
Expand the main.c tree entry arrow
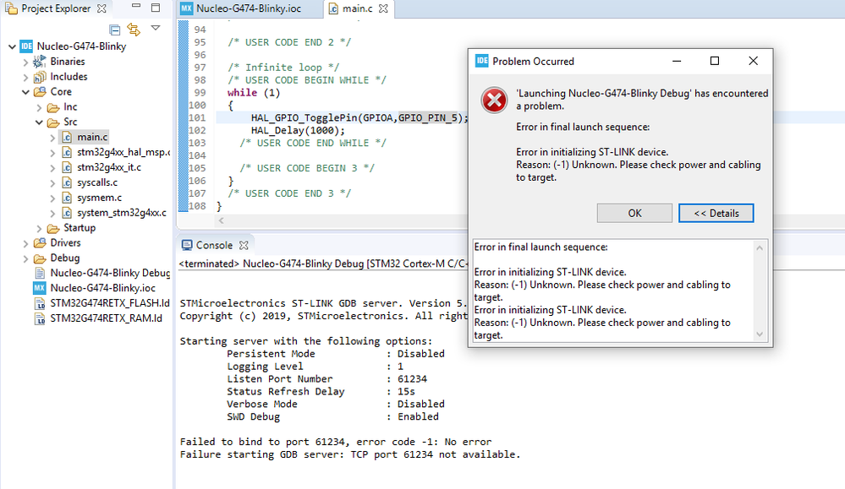click(x=52, y=138)
